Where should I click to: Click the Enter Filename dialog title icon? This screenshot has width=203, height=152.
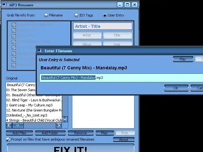point(40,51)
